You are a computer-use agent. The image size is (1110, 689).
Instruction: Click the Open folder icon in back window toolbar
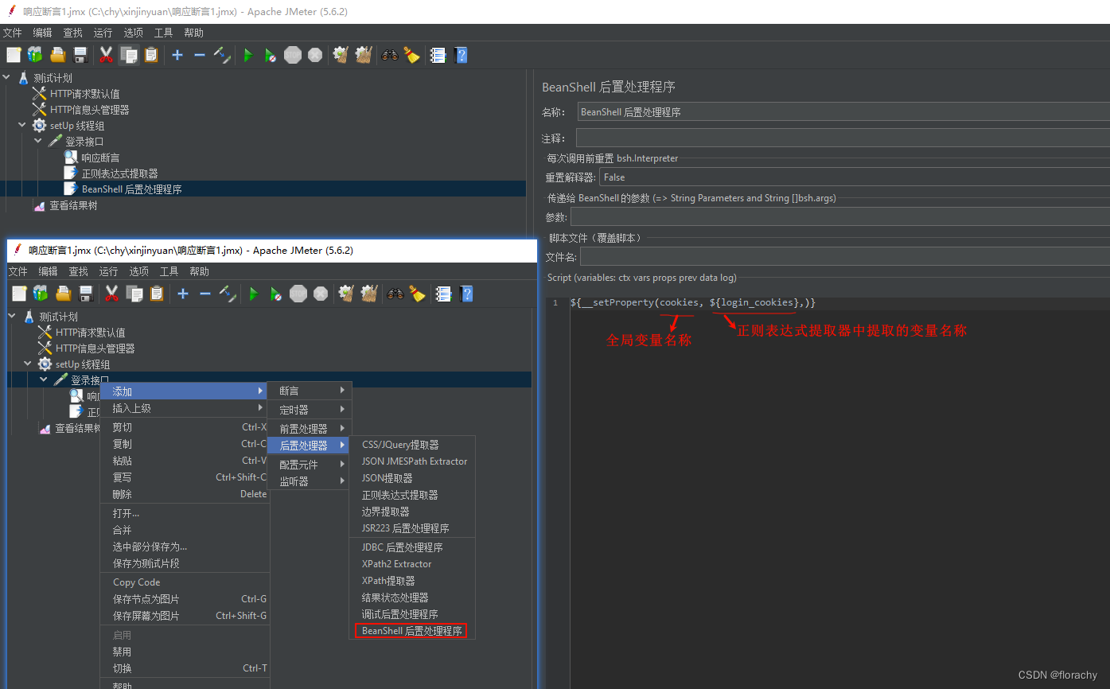(58, 55)
